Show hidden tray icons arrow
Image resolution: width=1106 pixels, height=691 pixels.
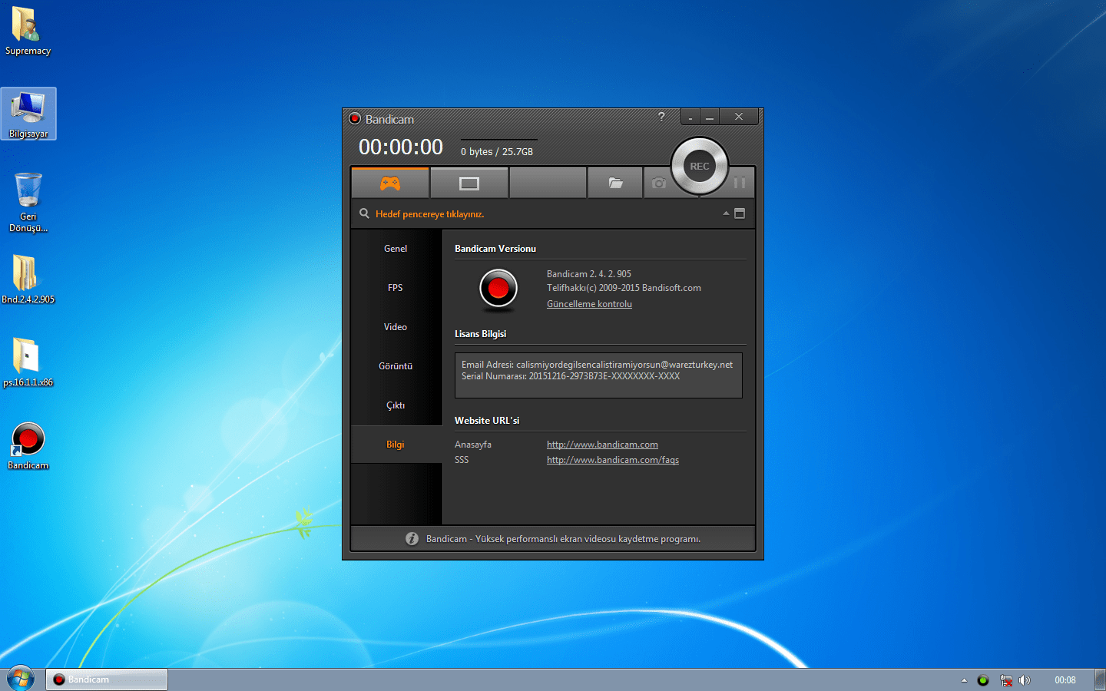coord(964,680)
